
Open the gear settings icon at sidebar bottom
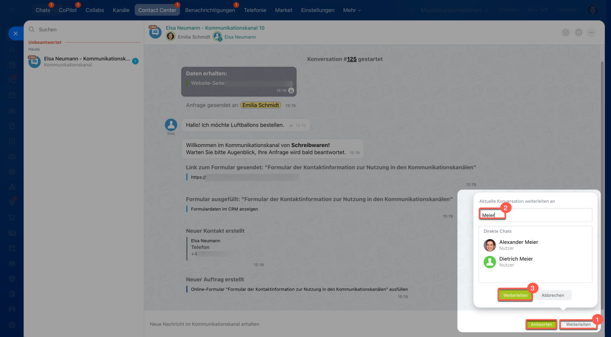click(12, 325)
